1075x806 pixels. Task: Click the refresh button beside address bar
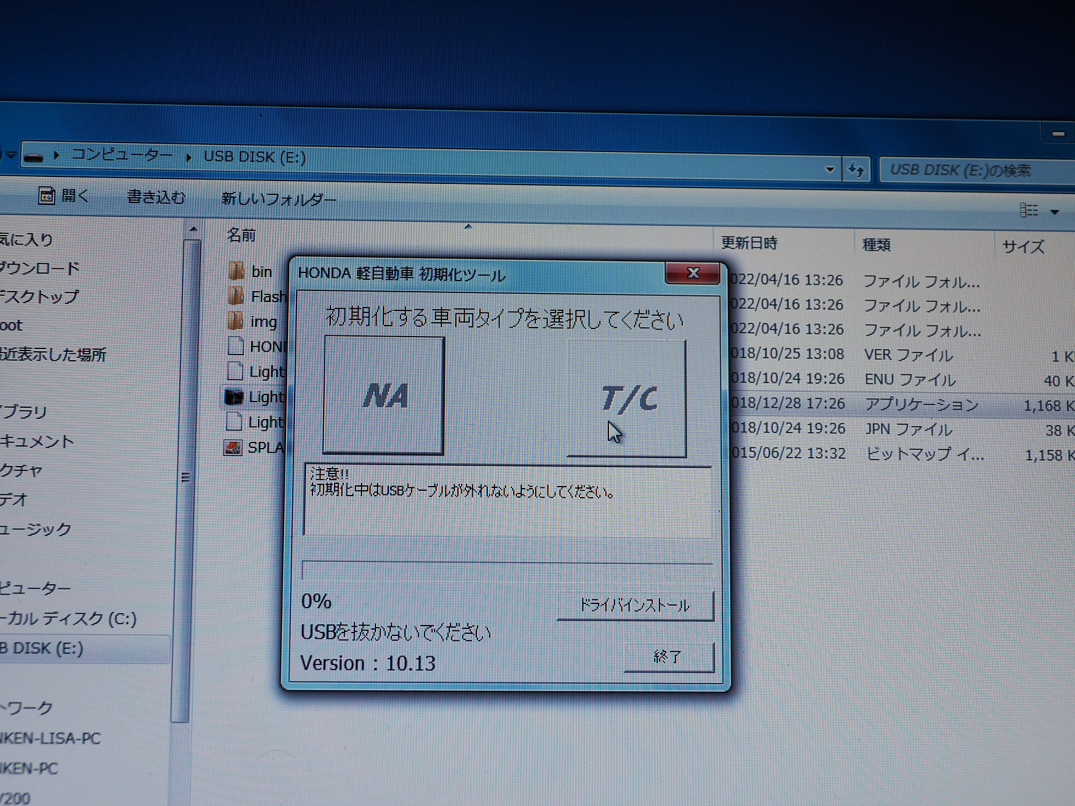pos(857,170)
